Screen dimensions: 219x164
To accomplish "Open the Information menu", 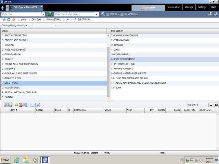I will coord(174,7).
